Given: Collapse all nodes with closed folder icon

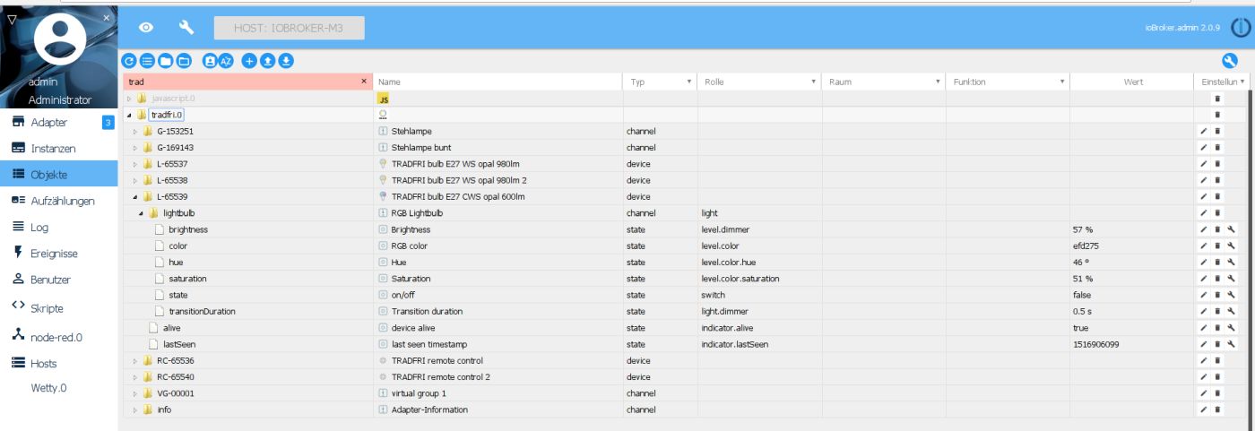Looking at the screenshot, I should [x=165, y=61].
